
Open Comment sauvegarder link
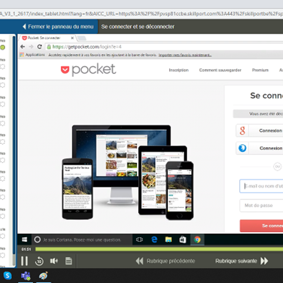coord(220,70)
